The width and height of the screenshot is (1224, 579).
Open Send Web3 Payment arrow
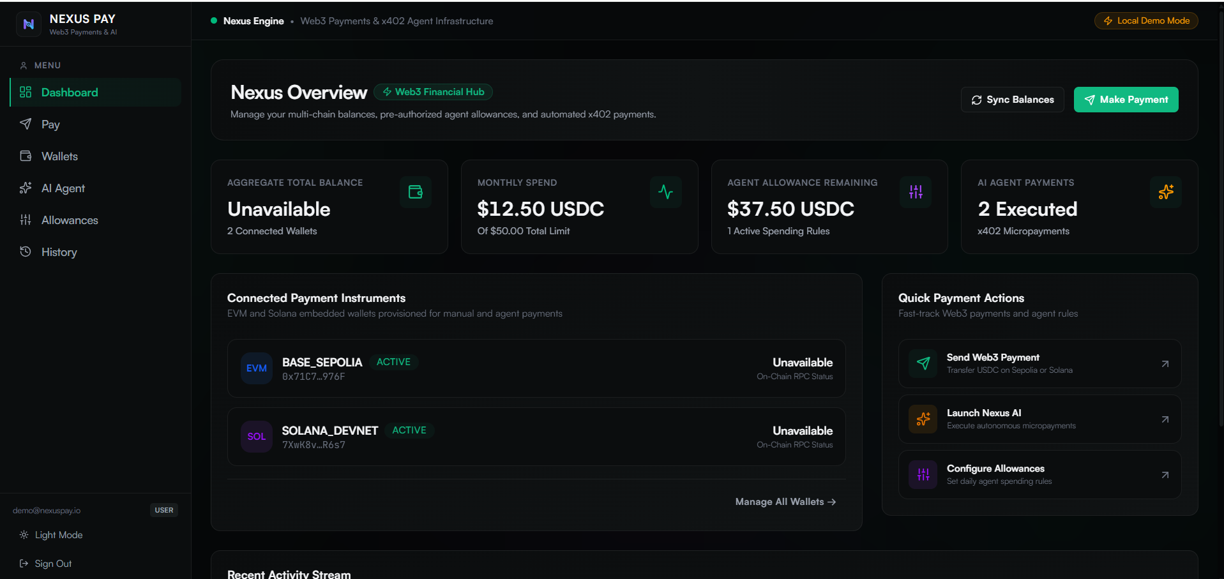coord(1165,364)
